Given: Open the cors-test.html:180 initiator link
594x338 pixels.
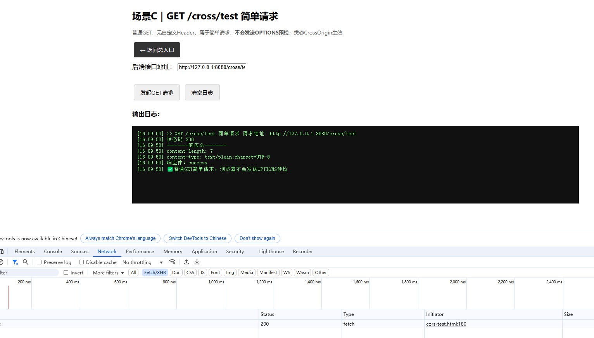Looking at the screenshot, I should click(446, 324).
